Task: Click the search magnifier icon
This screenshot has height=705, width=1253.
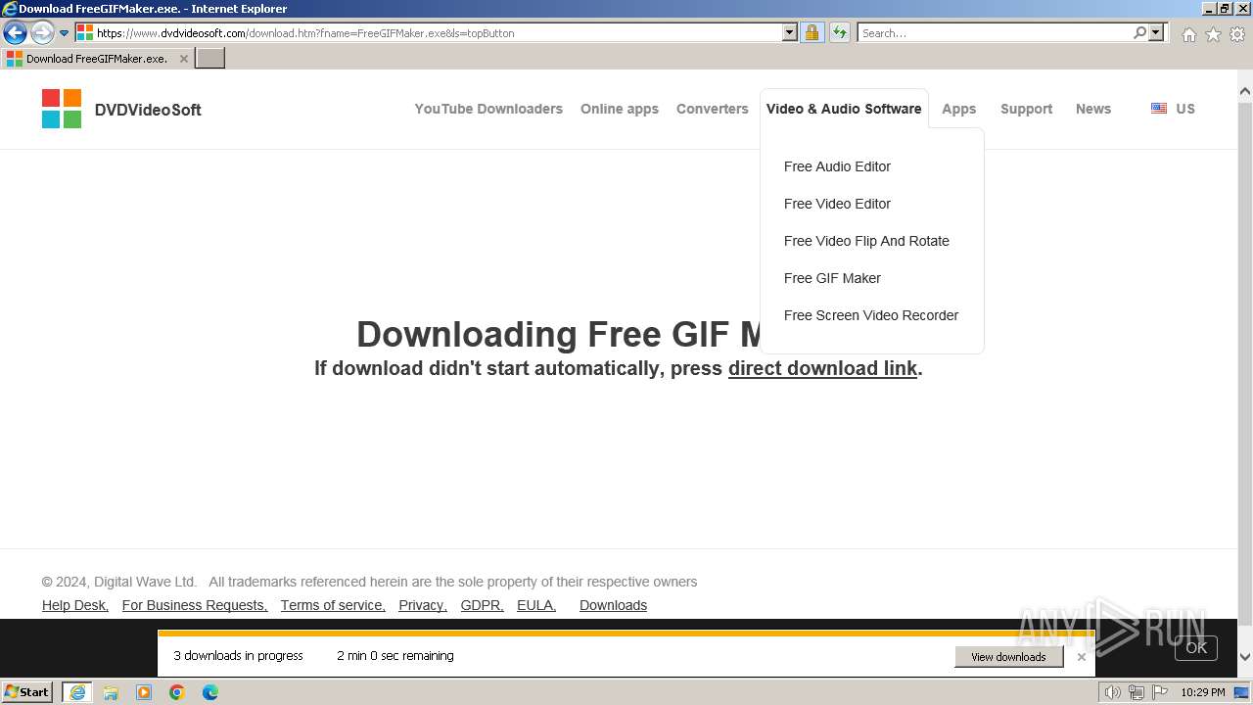Action: [1139, 33]
